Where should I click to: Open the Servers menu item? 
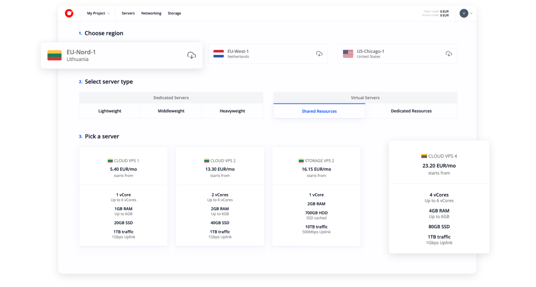tap(128, 13)
